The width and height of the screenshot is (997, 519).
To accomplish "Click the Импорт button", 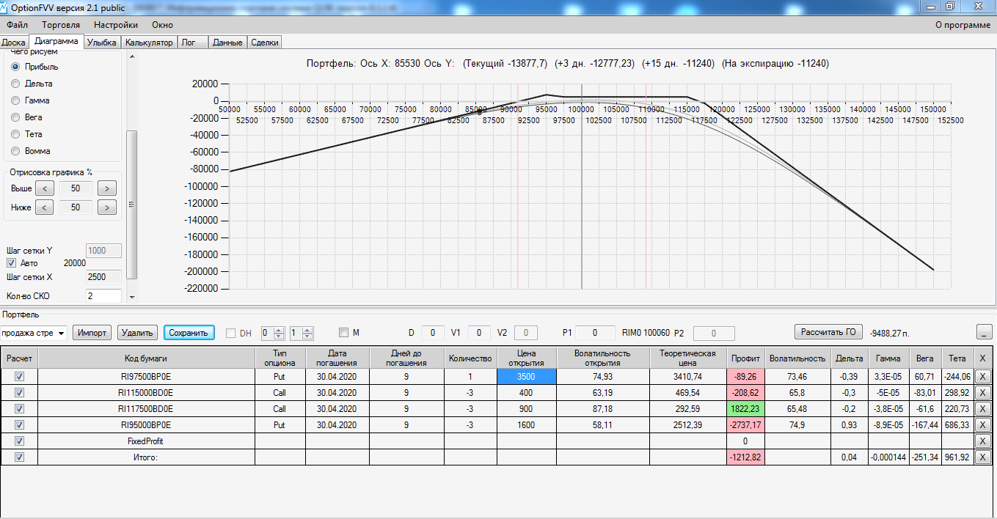I will [x=92, y=333].
